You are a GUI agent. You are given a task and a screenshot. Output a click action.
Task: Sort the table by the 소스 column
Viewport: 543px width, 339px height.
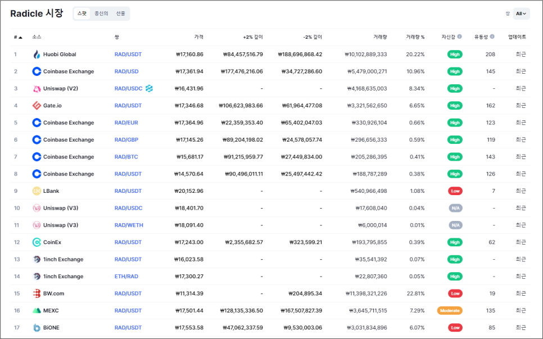pos(37,37)
